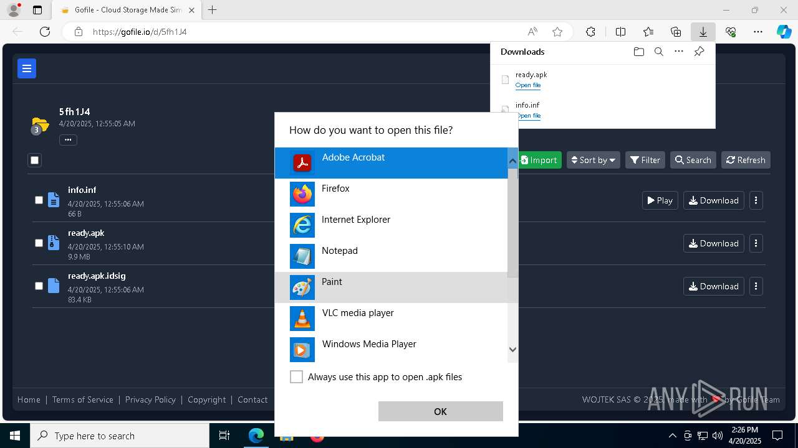The height and width of the screenshot is (448, 798).
Task: Open Task View on the taskbar
Action: (x=224, y=436)
